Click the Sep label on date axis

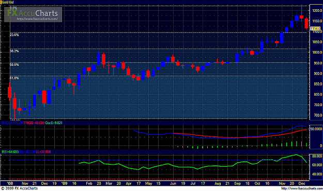click(237, 183)
